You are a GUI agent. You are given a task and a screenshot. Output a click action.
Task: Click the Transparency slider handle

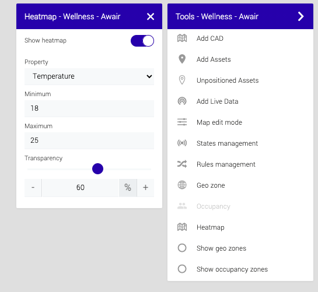(98, 168)
